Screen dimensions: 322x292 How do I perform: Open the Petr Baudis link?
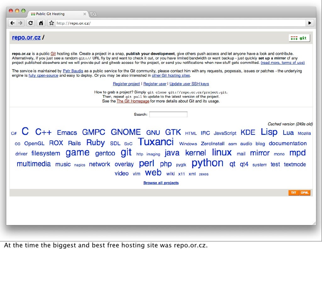[x=73, y=71]
